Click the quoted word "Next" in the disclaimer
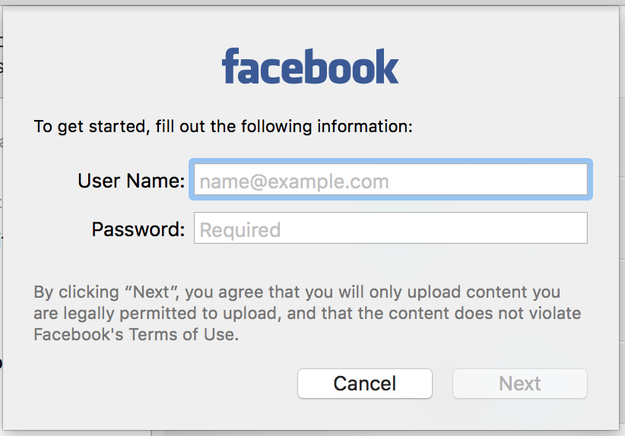 (x=151, y=292)
